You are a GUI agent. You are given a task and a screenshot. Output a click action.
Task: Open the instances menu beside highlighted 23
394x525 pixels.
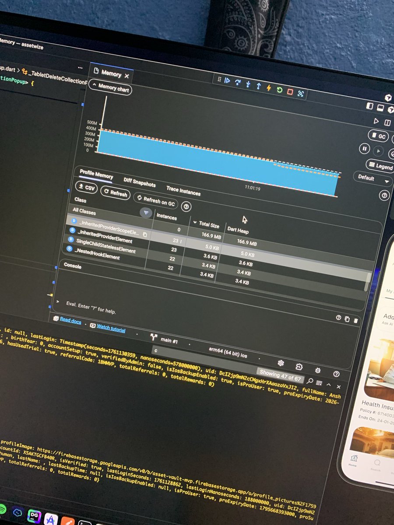(181, 241)
